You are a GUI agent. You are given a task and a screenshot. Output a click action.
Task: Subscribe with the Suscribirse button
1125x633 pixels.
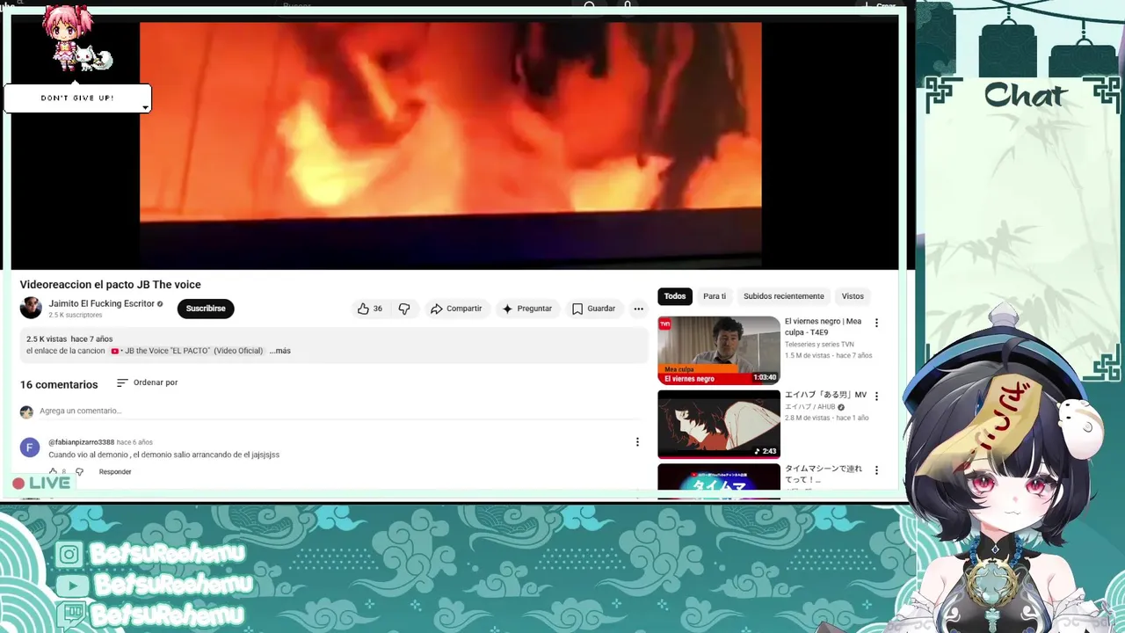click(x=206, y=309)
